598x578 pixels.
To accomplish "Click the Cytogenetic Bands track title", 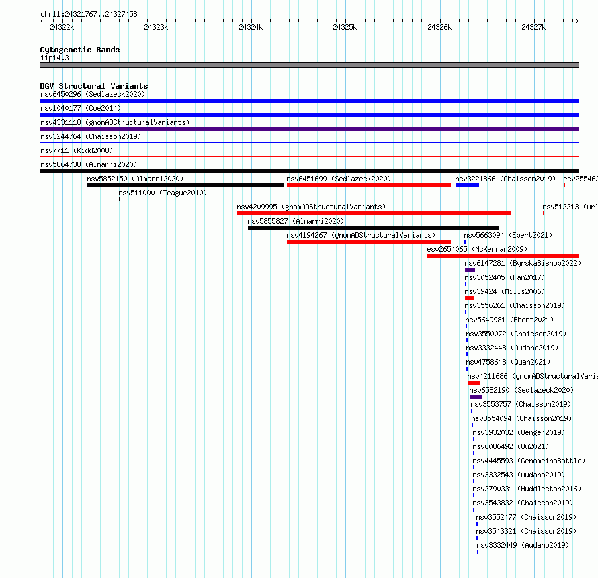I will click(80, 50).
